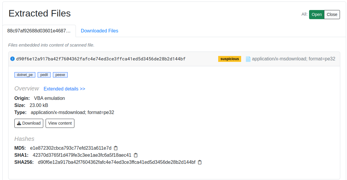Select the pedll tag
Viewport: 347px width, 180px height.
tap(44, 75)
